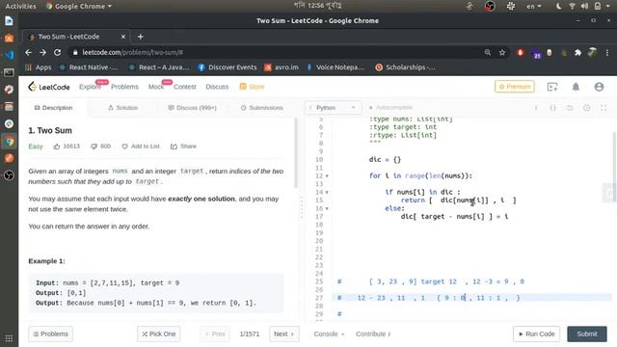Go back with the browser back arrow
The width and height of the screenshot is (617, 347).
pos(28,52)
